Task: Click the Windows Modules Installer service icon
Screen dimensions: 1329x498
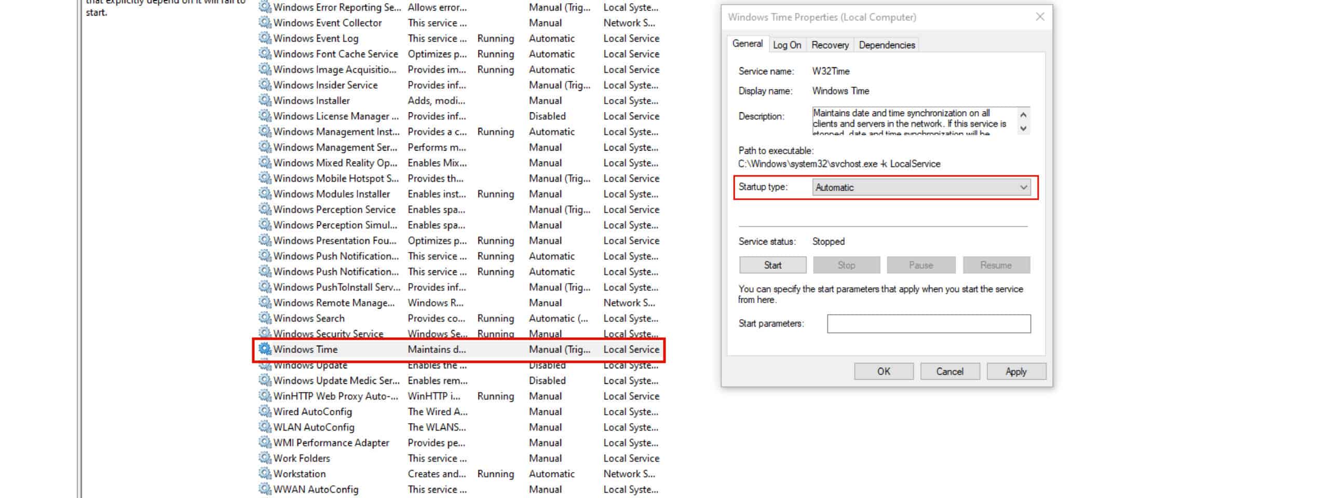Action: click(265, 193)
